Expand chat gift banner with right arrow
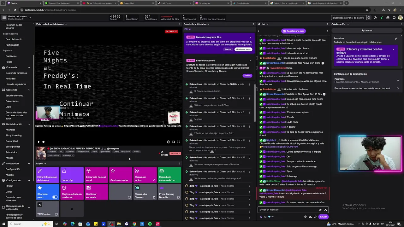This screenshot has width=404, height=227. (x=327, y=31)
